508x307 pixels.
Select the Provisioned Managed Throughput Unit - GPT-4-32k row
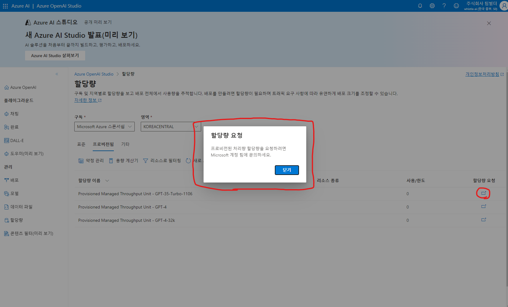coord(290,221)
